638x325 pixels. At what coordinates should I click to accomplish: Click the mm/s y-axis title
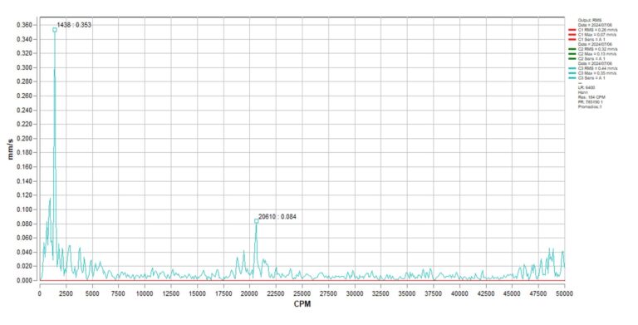click(10, 149)
